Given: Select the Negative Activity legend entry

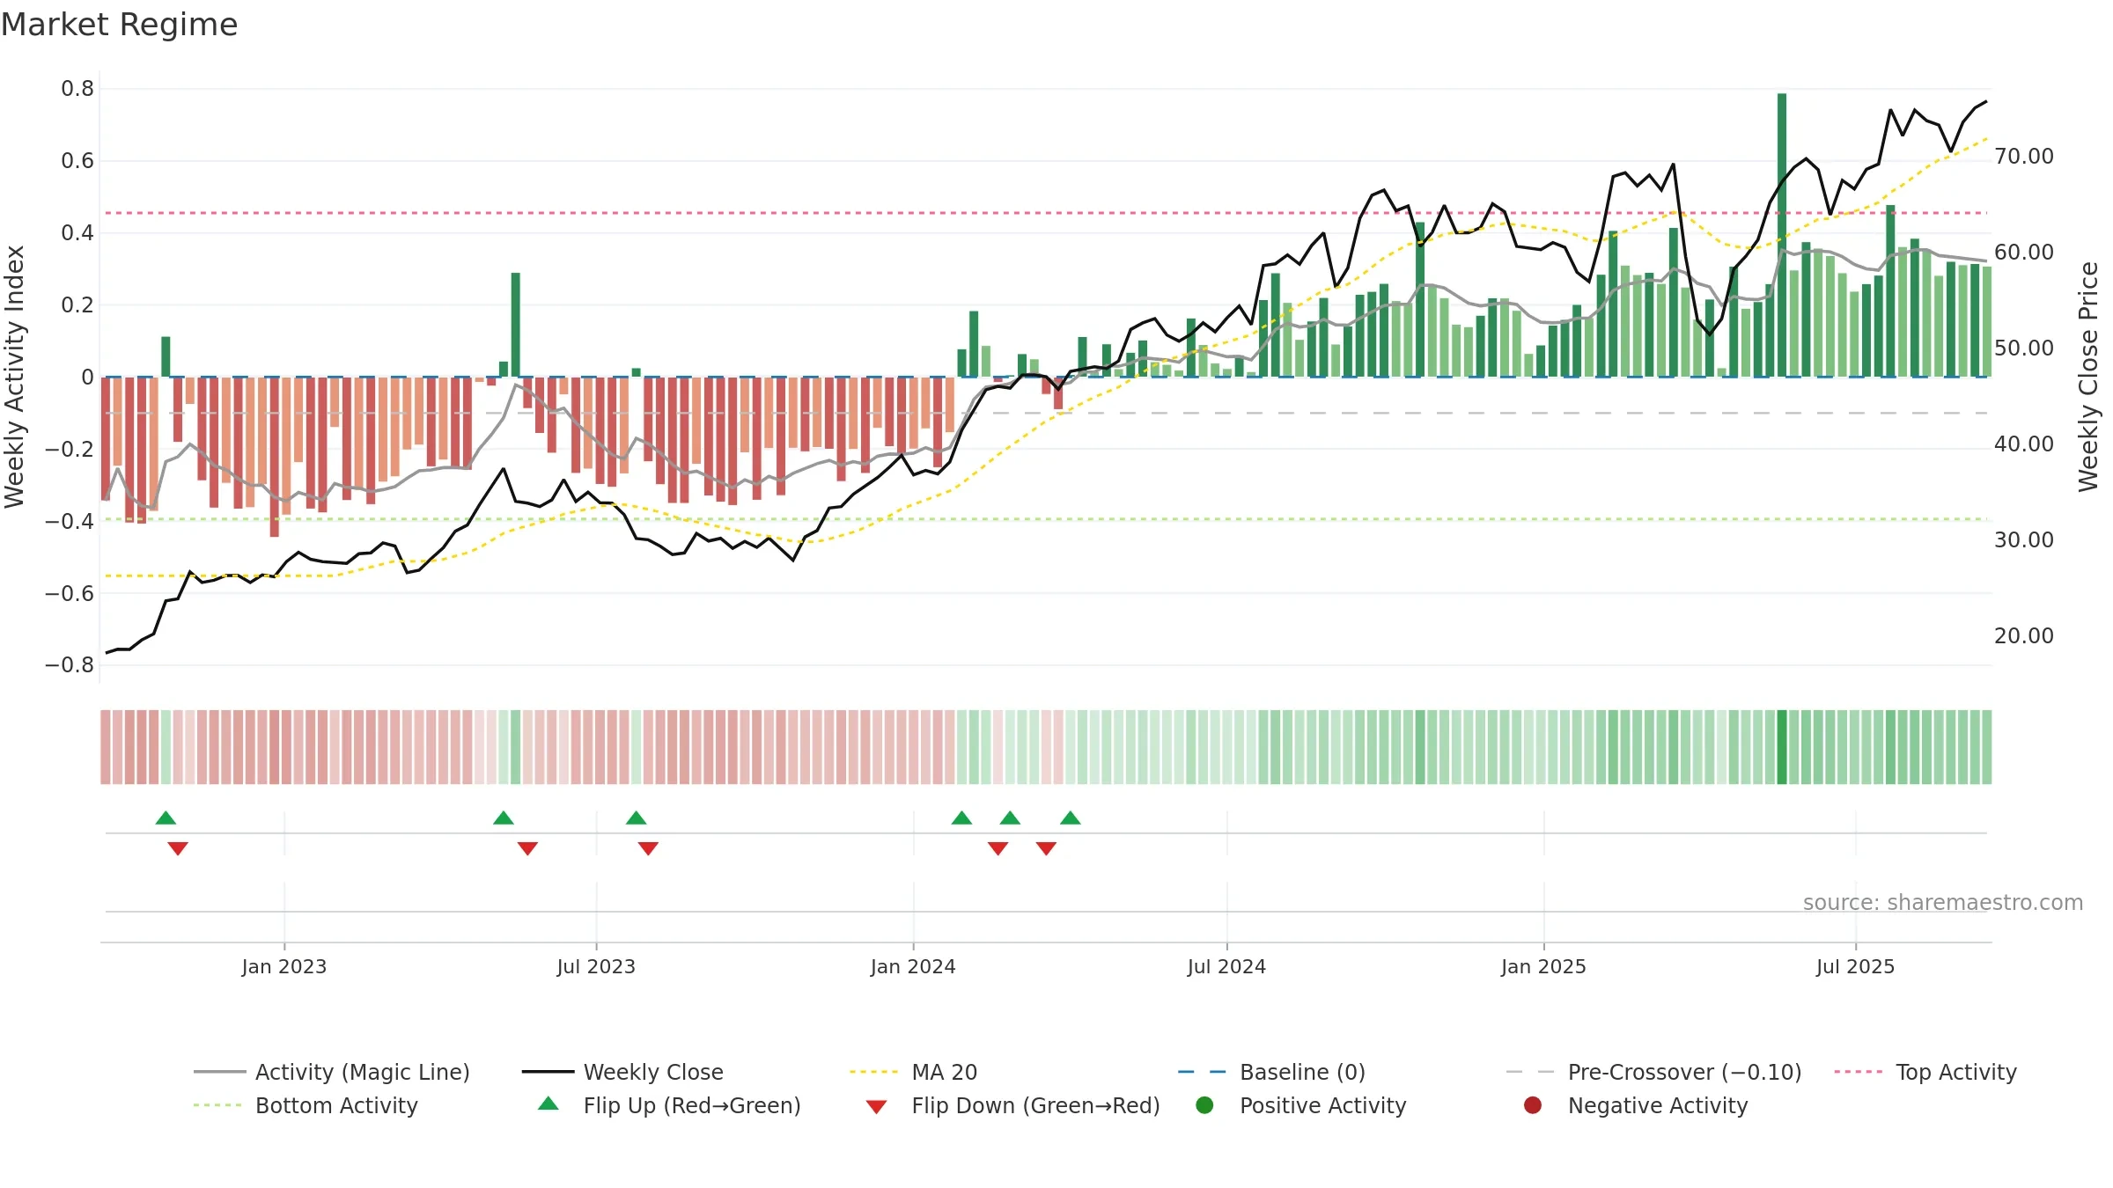Looking at the screenshot, I should (x=1636, y=1105).
